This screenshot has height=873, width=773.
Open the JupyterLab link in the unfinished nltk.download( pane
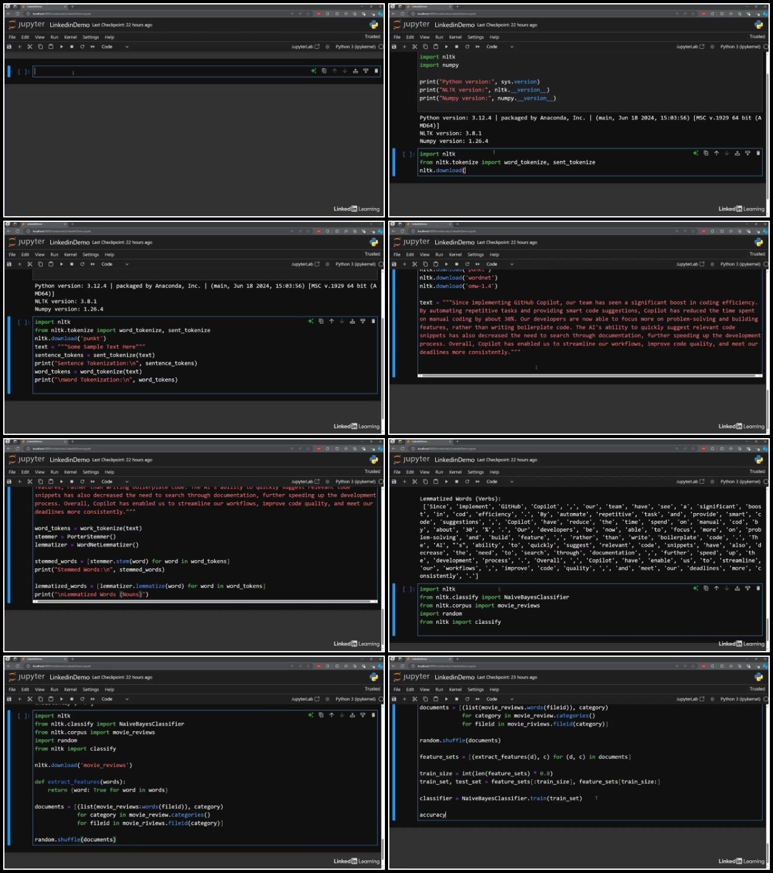pos(690,46)
